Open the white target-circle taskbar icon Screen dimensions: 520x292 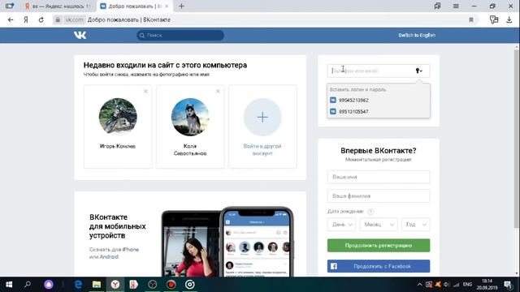pyautogui.click(x=189, y=285)
